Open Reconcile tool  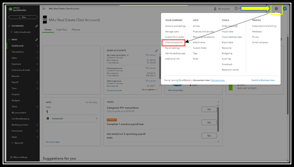(227, 48)
